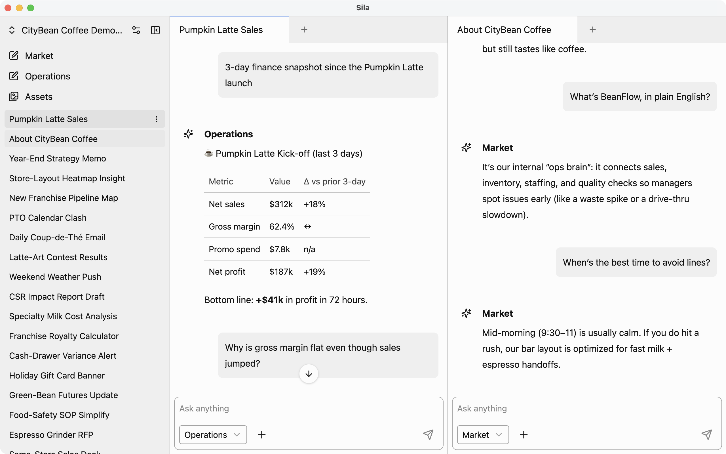Image resolution: width=726 pixels, height=454 pixels.
Task: Send the message in the right chat
Action: pyautogui.click(x=707, y=434)
